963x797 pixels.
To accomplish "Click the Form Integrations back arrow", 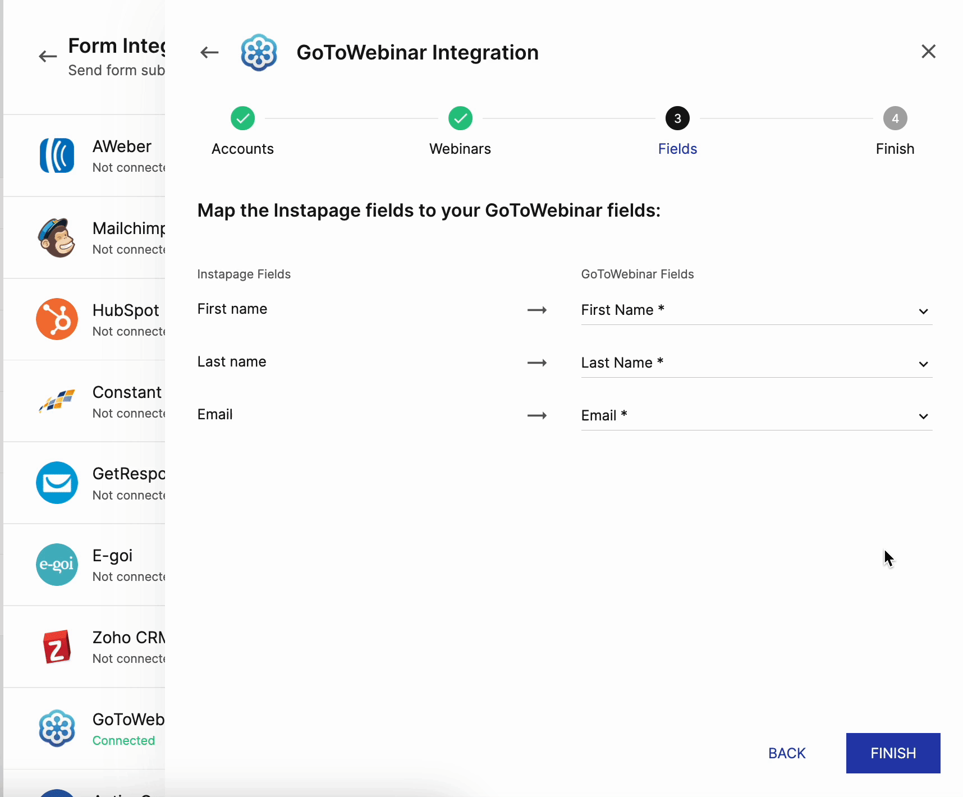I will point(48,56).
